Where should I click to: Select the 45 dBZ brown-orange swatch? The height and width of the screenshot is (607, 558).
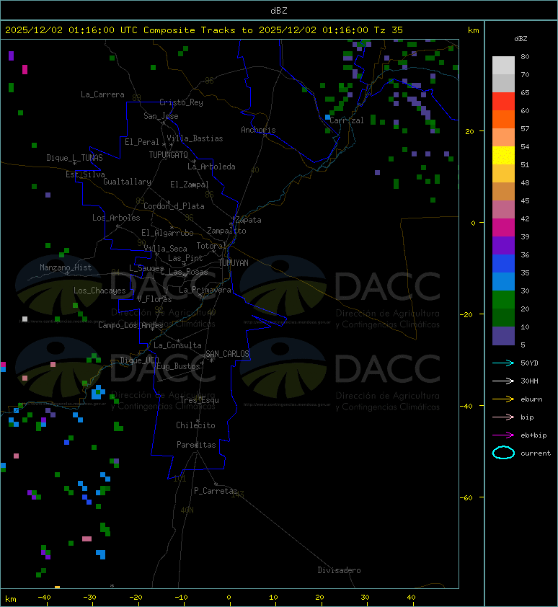coord(503,191)
